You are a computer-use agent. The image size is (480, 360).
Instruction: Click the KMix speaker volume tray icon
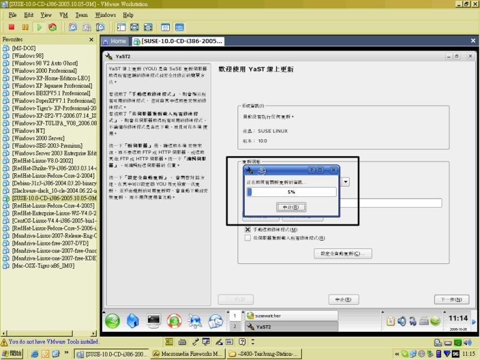401,321
